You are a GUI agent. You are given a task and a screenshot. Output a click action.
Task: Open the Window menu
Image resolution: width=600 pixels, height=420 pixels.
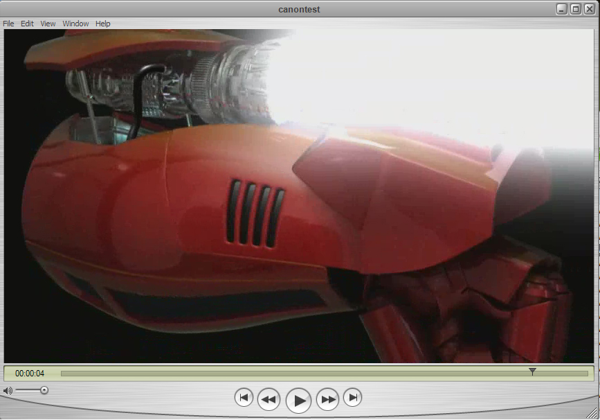point(75,24)
